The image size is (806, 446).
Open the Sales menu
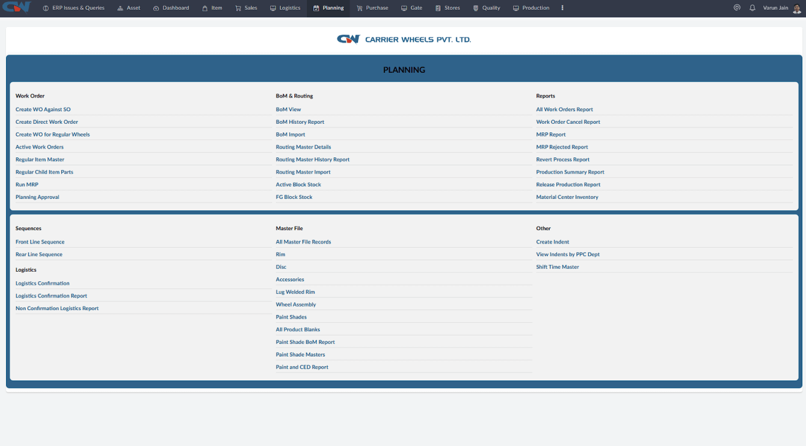[x=247, y=8]
